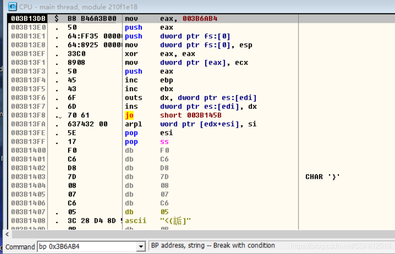Click the magenta 'ss' operand
Viewport: 395px width, 254px height.
(x=164, y=142)
